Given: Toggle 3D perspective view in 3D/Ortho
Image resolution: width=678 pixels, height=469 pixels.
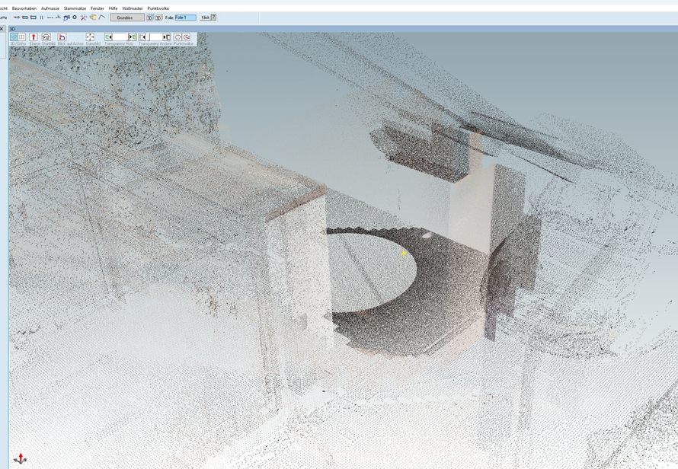Looking at the screenshot, I should click(x=14, y=37).
